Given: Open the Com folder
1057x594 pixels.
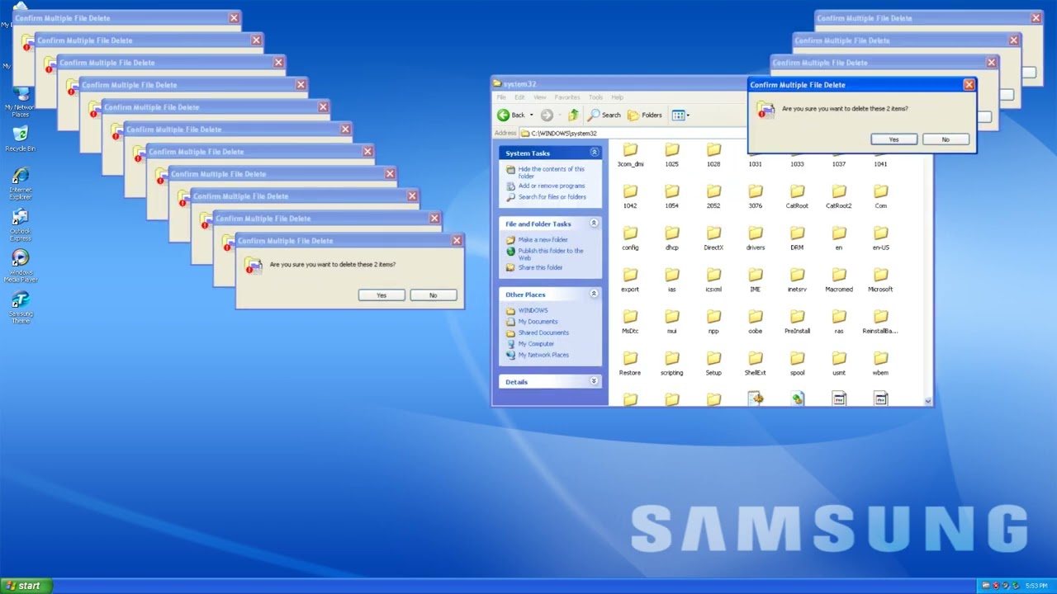Looking at the screenshot, I should [x=880, y=196].
